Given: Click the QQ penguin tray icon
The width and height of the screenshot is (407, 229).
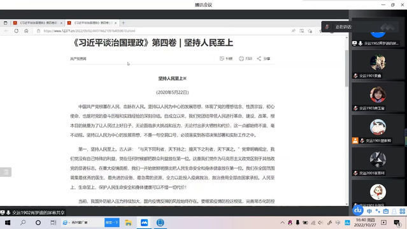Looking at the screenshot, I should [290, 223].
